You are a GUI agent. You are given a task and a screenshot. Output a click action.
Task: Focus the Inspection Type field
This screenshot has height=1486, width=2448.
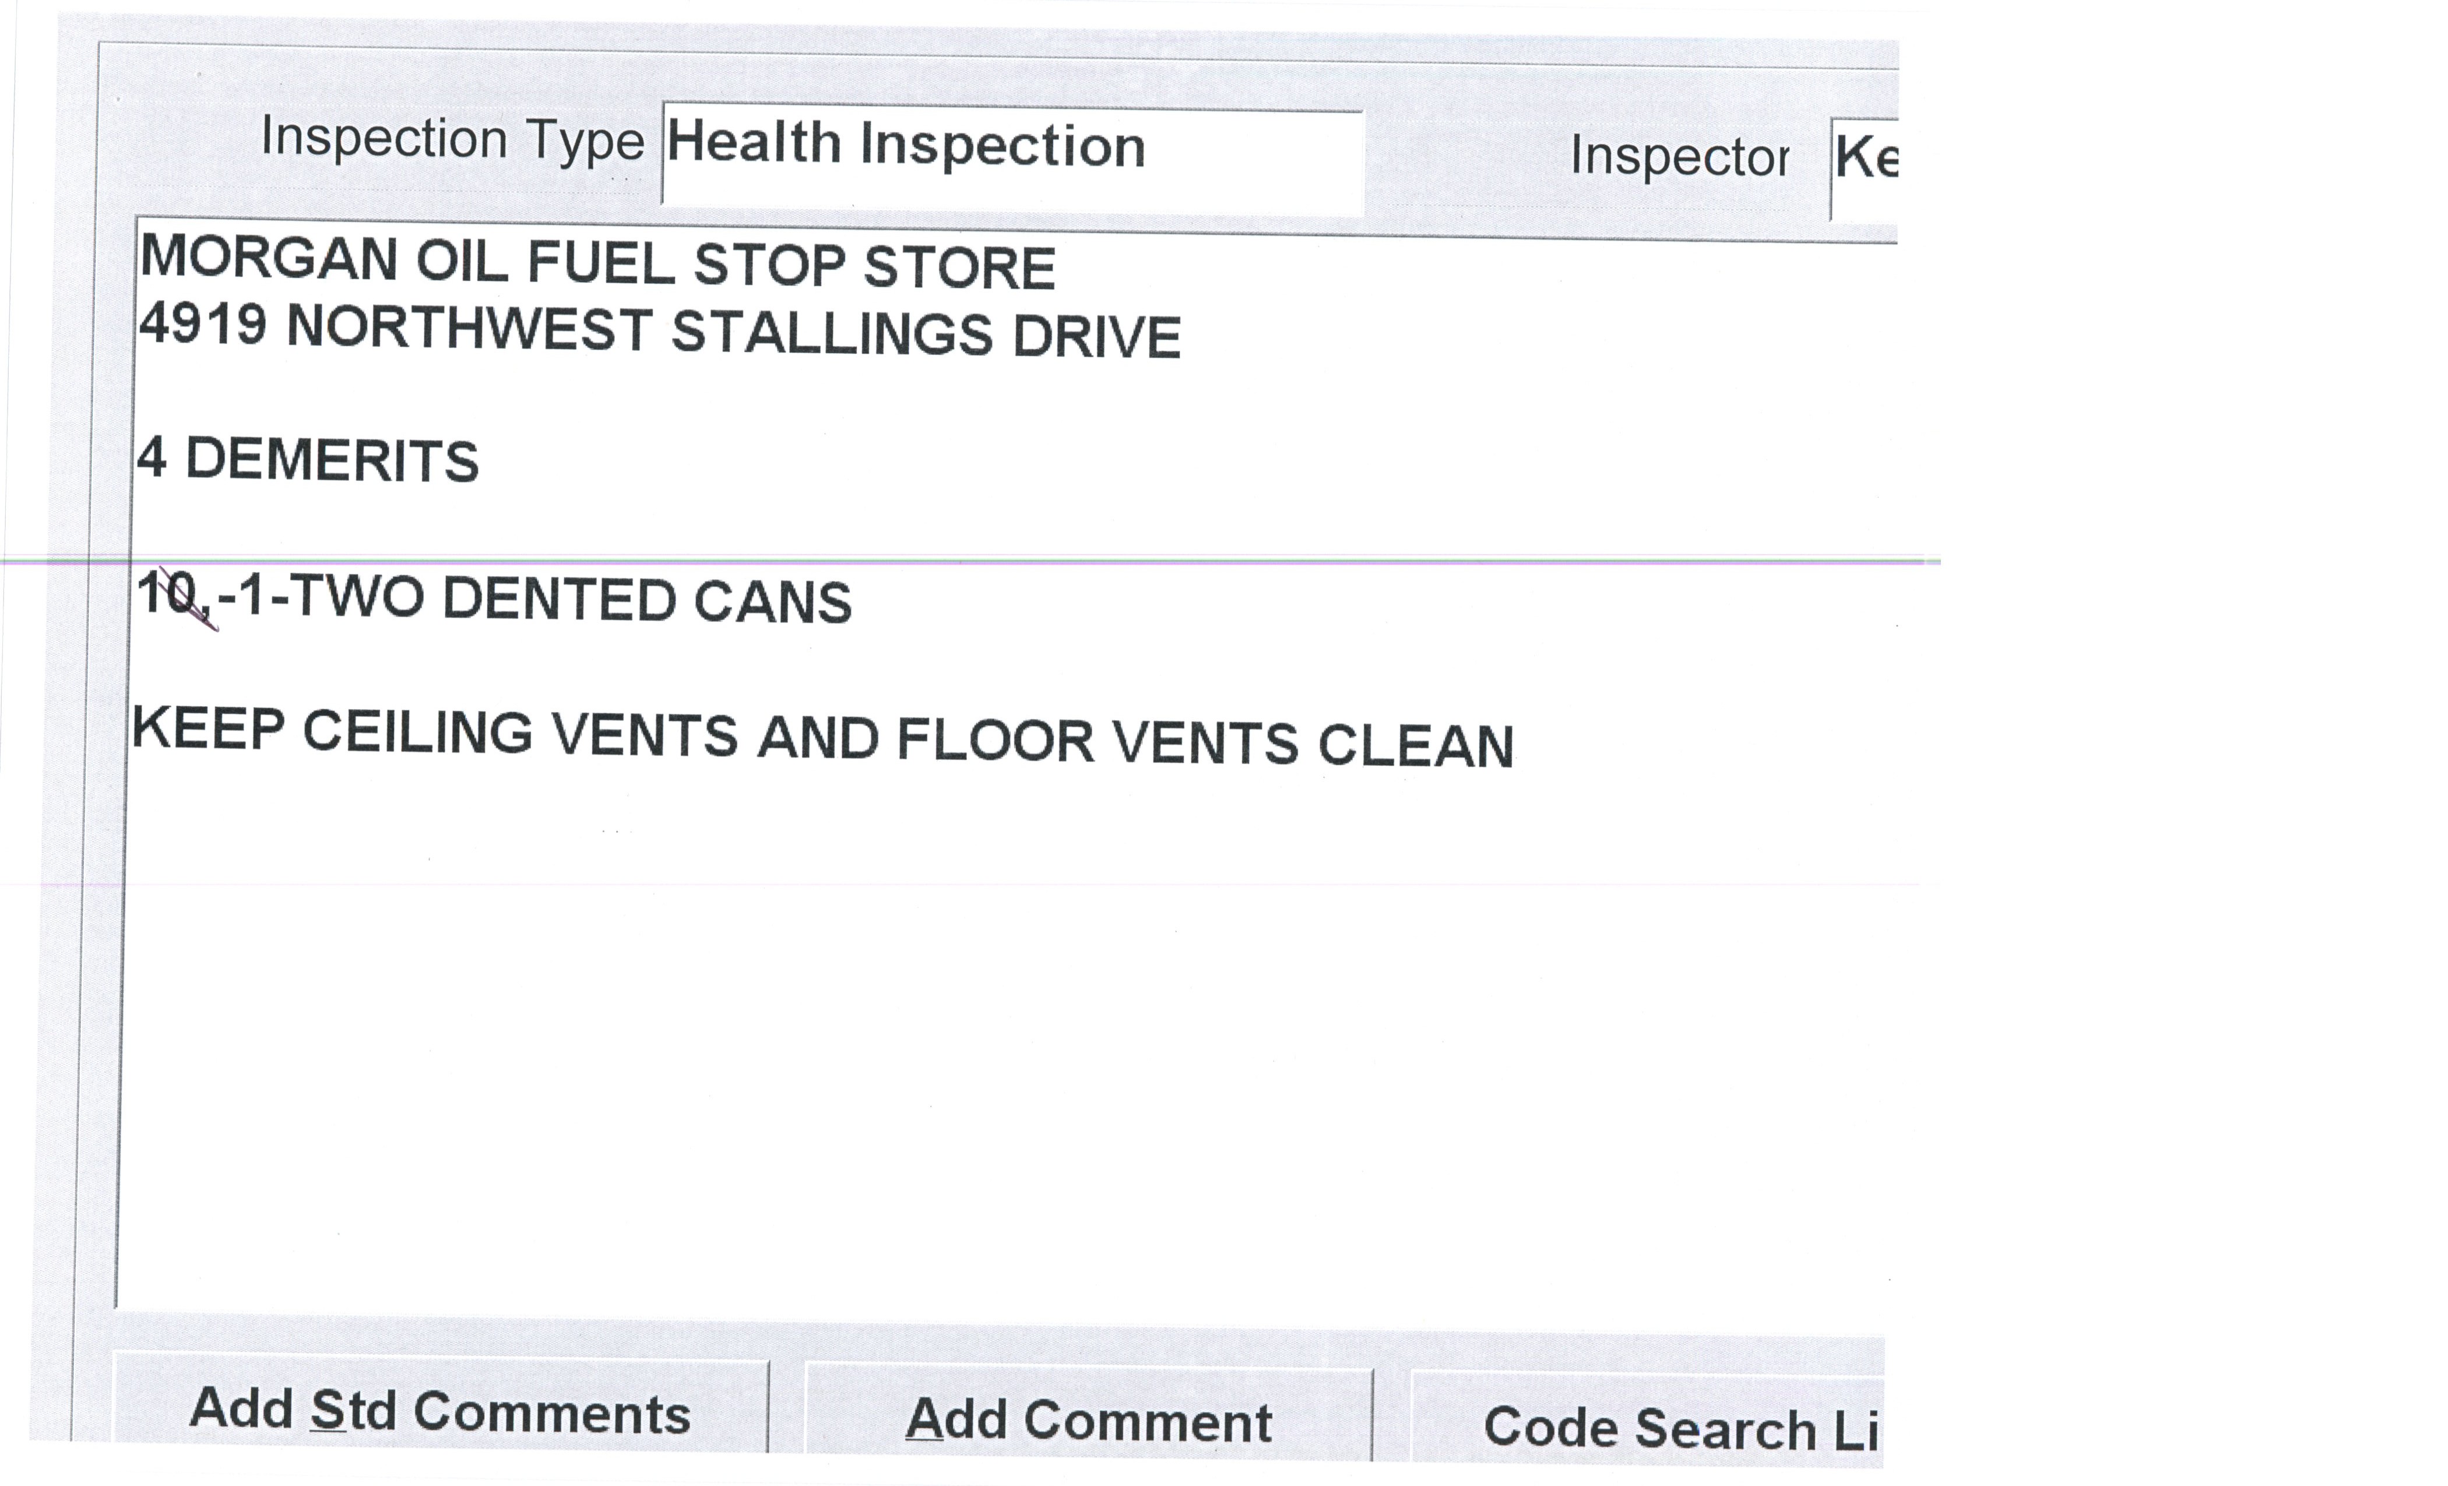[1011, 157]
